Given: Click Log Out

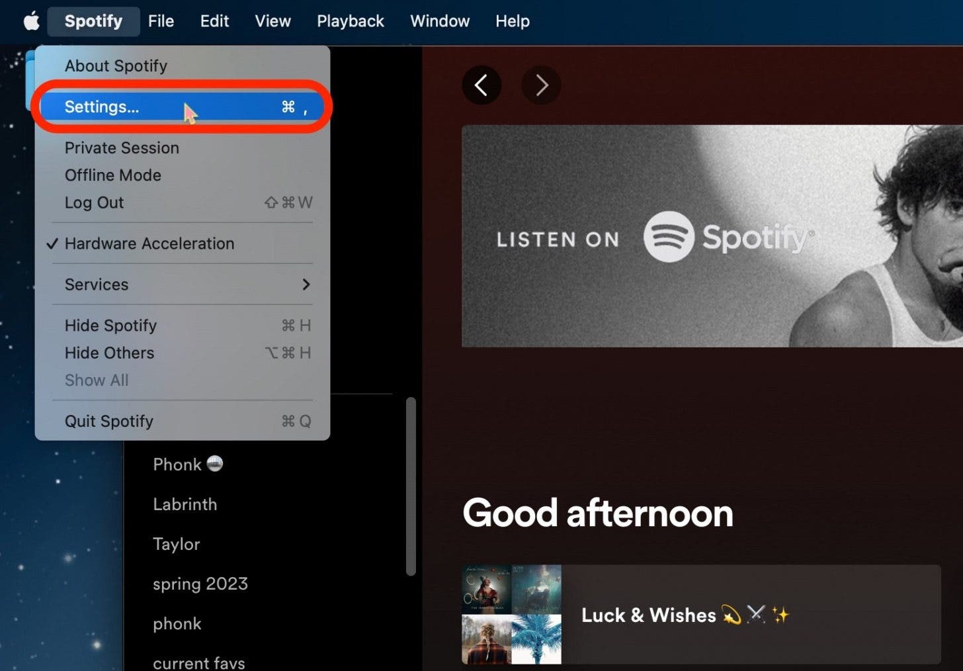Looking at the screenshot, I should pyautogui.click(x=94, y=202).
